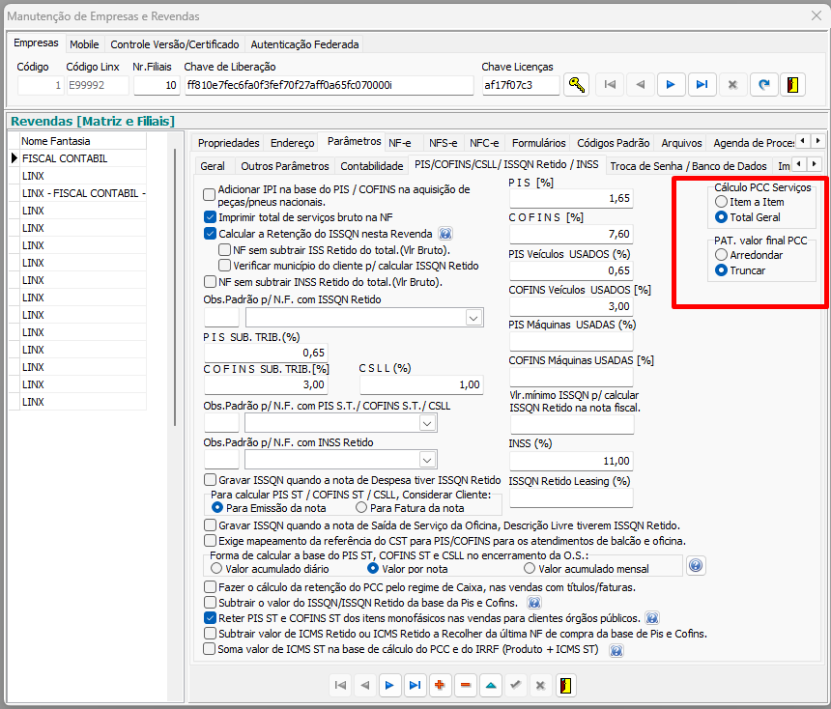The width and height of the screenshot is (831, 709).
Task: Click the plus insert record button
Action: [440, 685]
